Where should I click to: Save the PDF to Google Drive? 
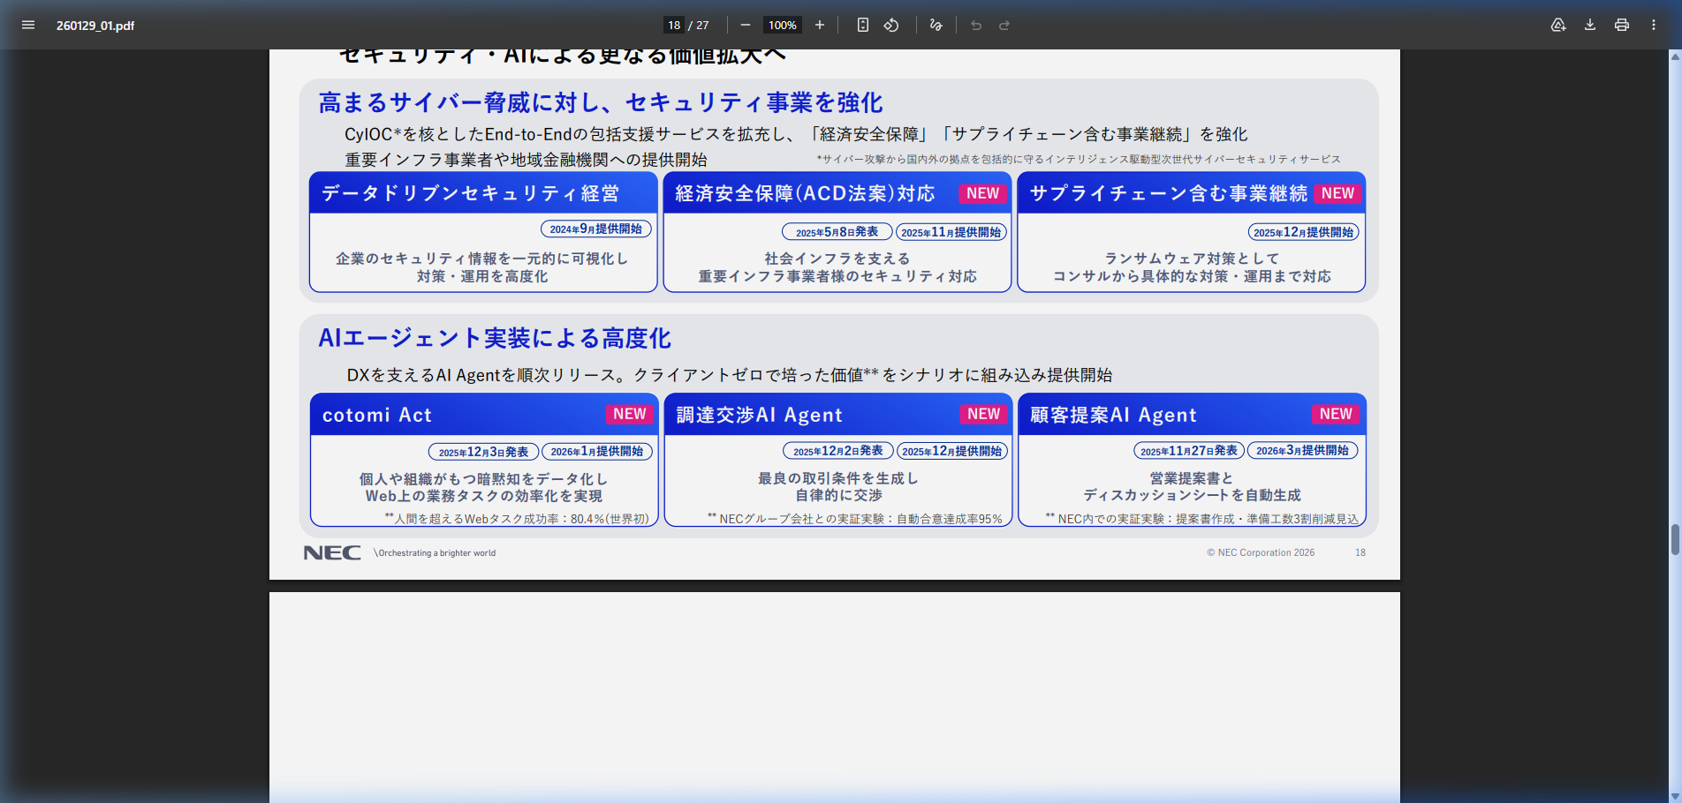(x=1557, y=25)
